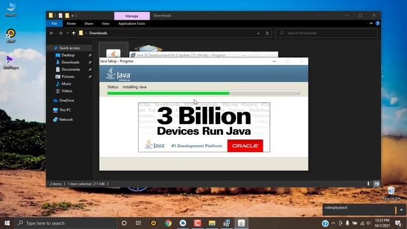Image resolution: width=407 pixels, height=229 pixels.
Task: Go forward with the Explorer forward arrow
Action: (60, 33)
